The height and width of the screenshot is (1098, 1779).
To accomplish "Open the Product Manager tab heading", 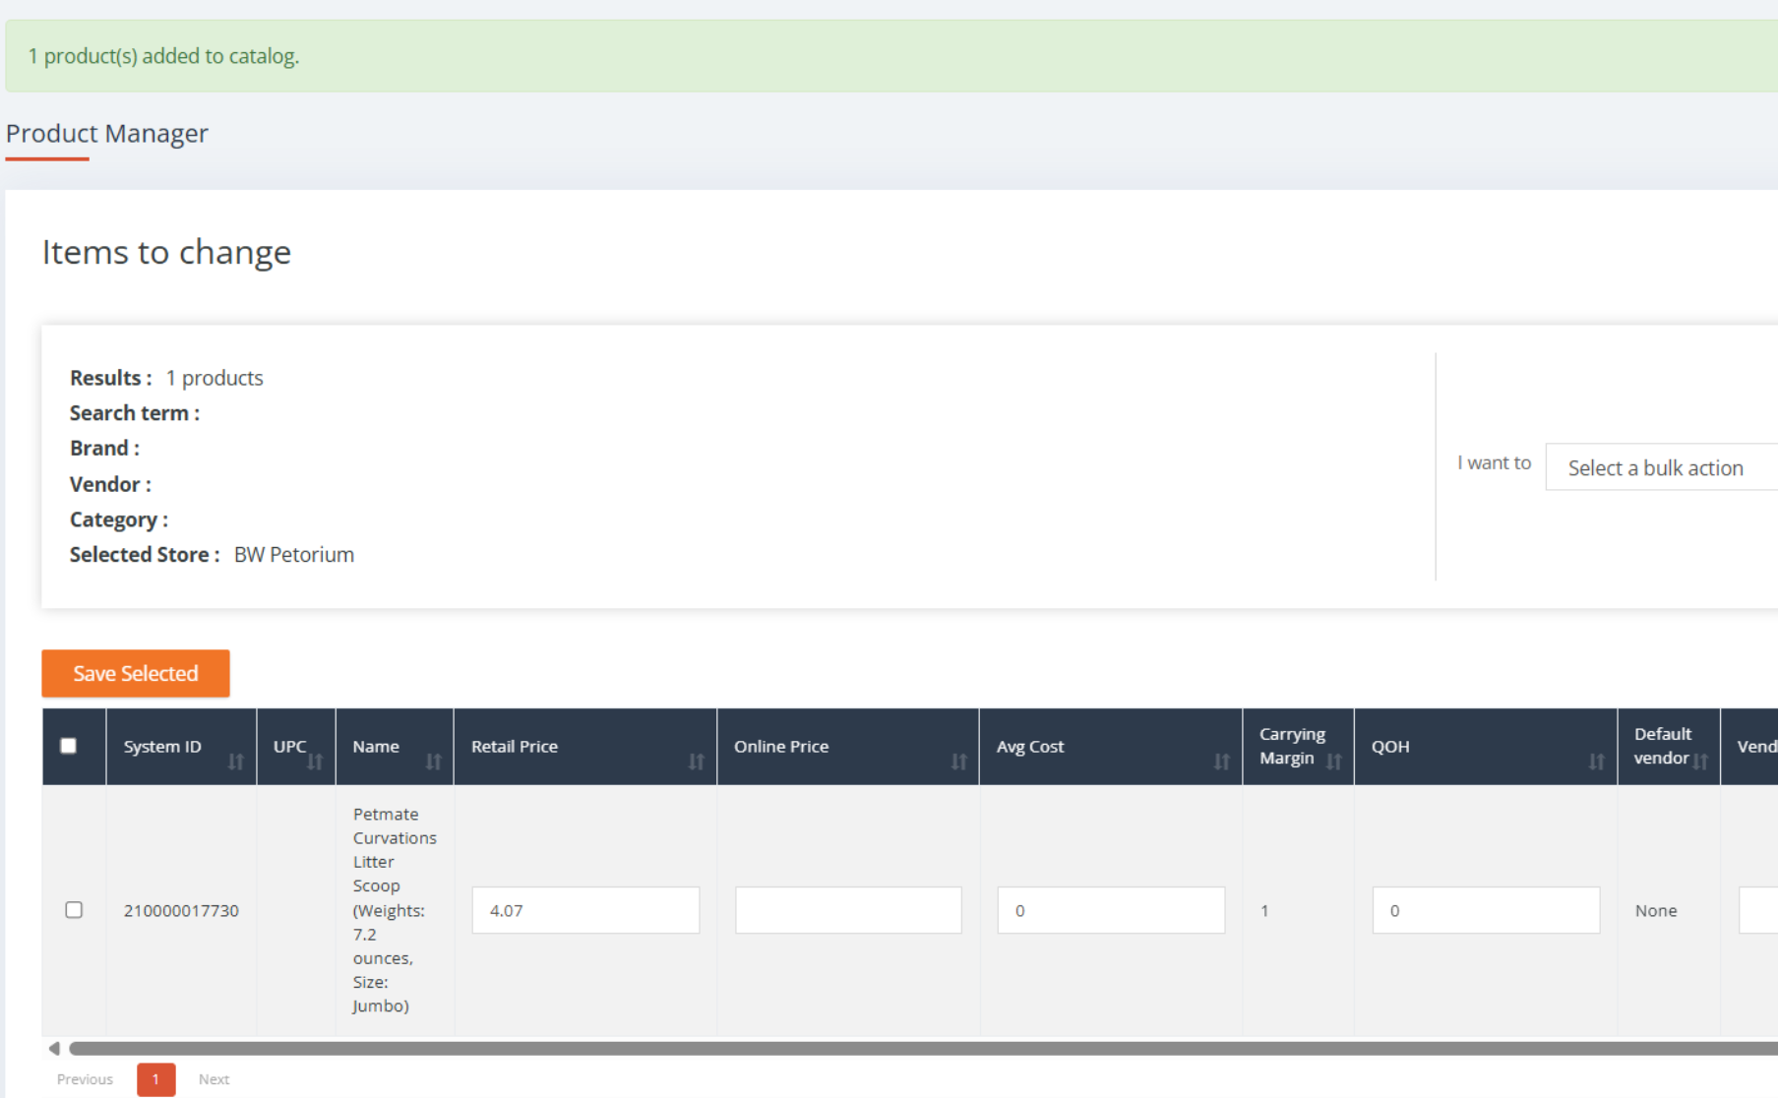I will coord(107,133).
